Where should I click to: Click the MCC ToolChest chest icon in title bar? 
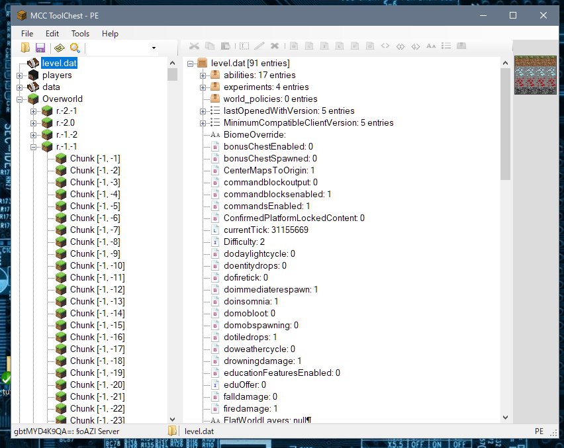[22, 15]
